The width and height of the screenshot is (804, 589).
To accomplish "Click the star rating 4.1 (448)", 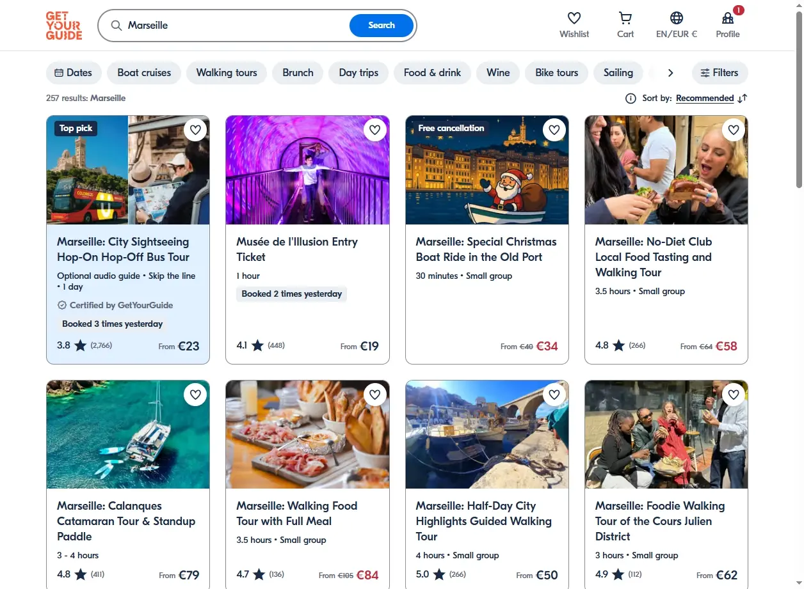I will tap(261, 346).
